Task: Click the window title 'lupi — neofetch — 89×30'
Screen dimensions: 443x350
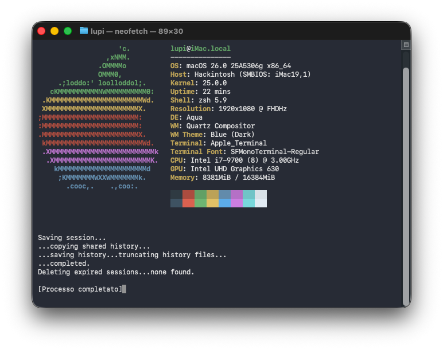Action: (x=137, y=31)
